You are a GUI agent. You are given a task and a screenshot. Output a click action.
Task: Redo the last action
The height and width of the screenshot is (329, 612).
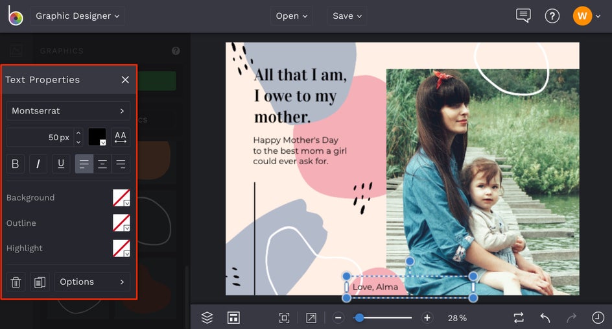(571, 318)
